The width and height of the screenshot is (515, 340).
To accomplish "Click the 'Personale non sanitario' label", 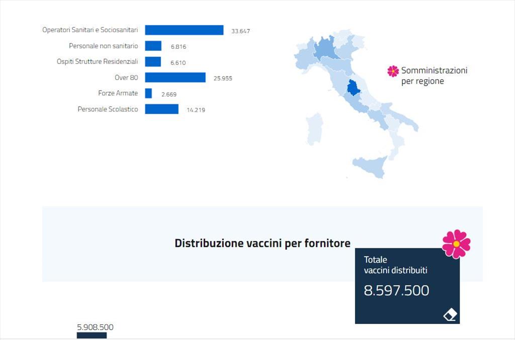I will (104, 46).
